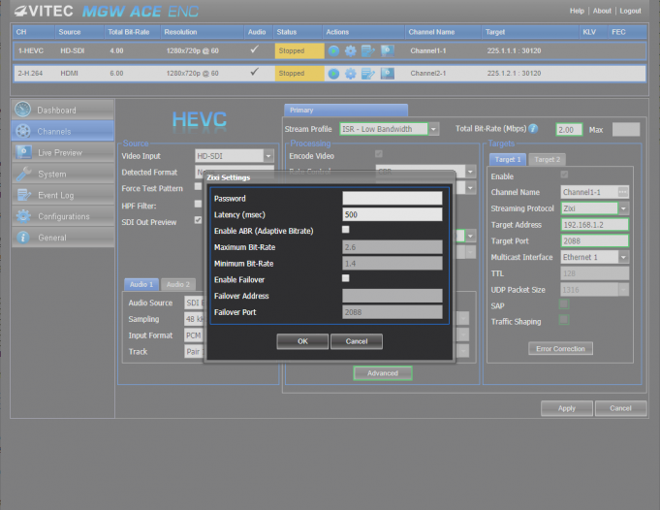Click Apply button
The height and width of the screenshot is (510, 660).
(x=567, y=408)
